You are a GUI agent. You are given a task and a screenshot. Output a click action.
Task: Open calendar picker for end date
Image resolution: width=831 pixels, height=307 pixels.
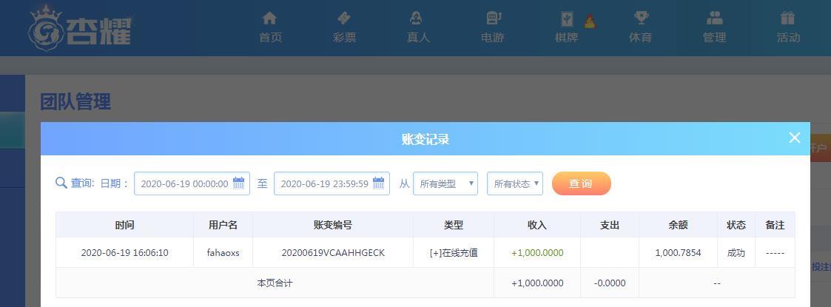tap(379, 183)
